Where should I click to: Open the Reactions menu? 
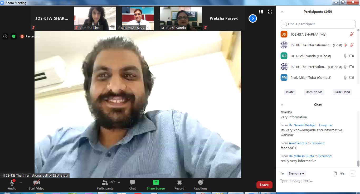click(200, 185)
